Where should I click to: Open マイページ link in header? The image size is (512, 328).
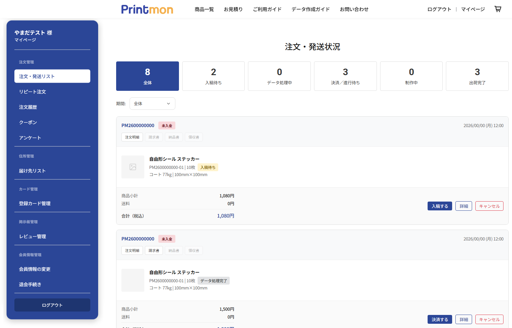pyautogui.click(x=473, y=9)
